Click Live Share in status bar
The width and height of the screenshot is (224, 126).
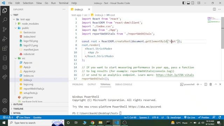point(23,118)
